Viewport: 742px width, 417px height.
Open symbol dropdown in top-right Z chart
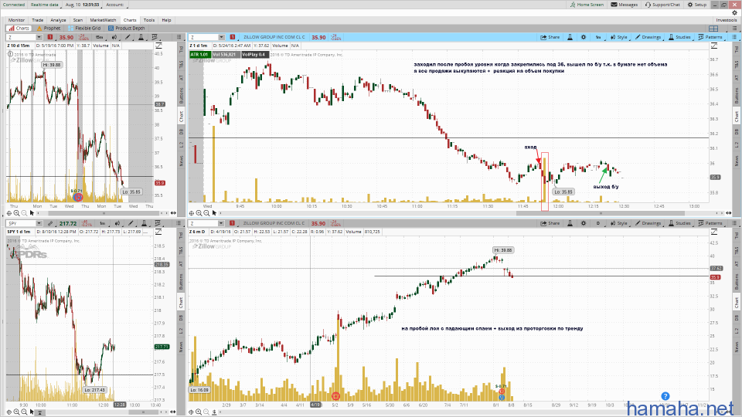[221, 37]
